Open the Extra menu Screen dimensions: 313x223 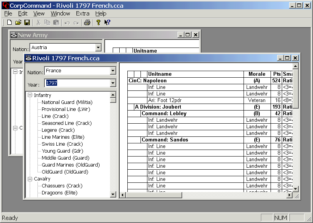pos(83,14)
